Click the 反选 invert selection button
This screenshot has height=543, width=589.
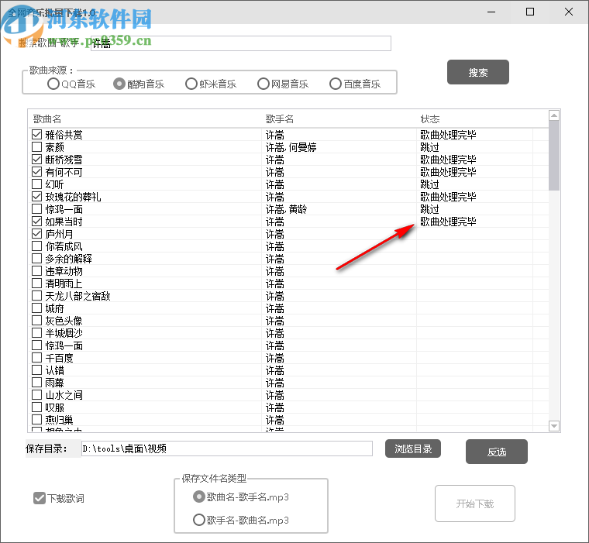497,452
